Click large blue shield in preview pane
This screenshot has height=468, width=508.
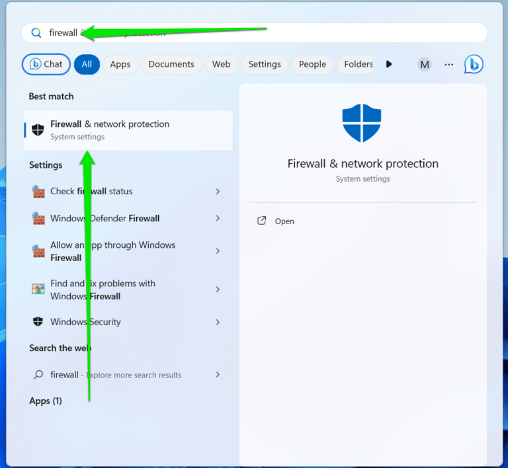362,124
